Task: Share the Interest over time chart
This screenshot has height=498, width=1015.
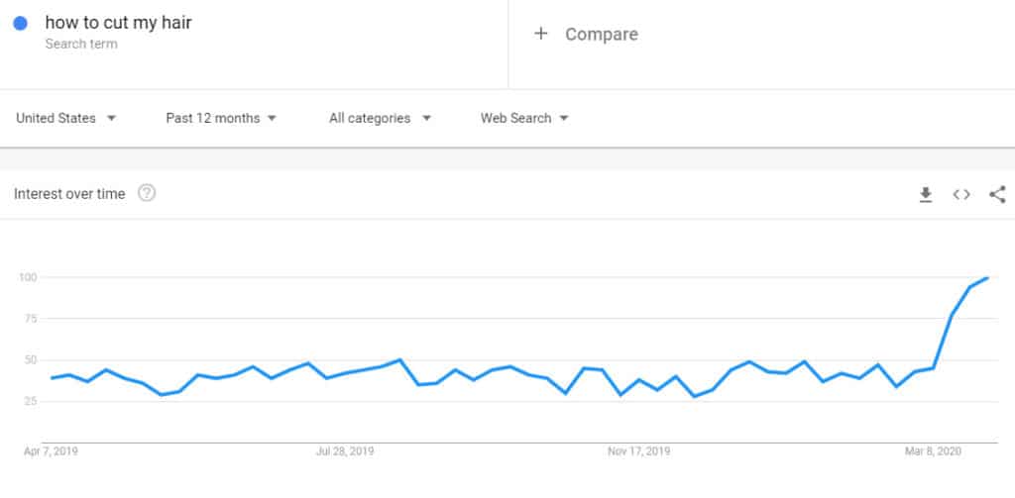Action: [x=997, y=194]
